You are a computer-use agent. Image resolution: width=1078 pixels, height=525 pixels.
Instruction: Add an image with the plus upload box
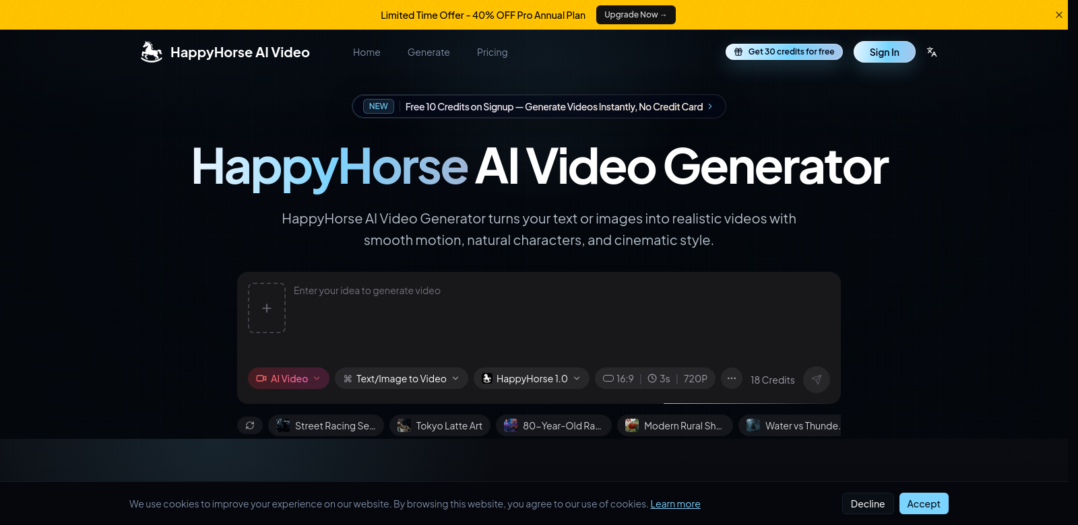(267, 308)
